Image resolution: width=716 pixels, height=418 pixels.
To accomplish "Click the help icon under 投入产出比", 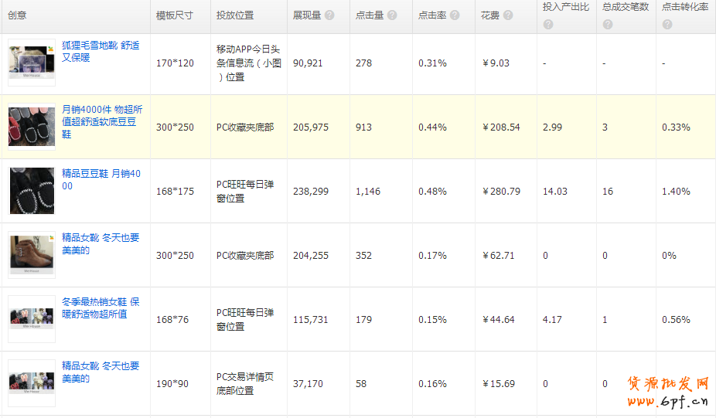I will [548, 25].
